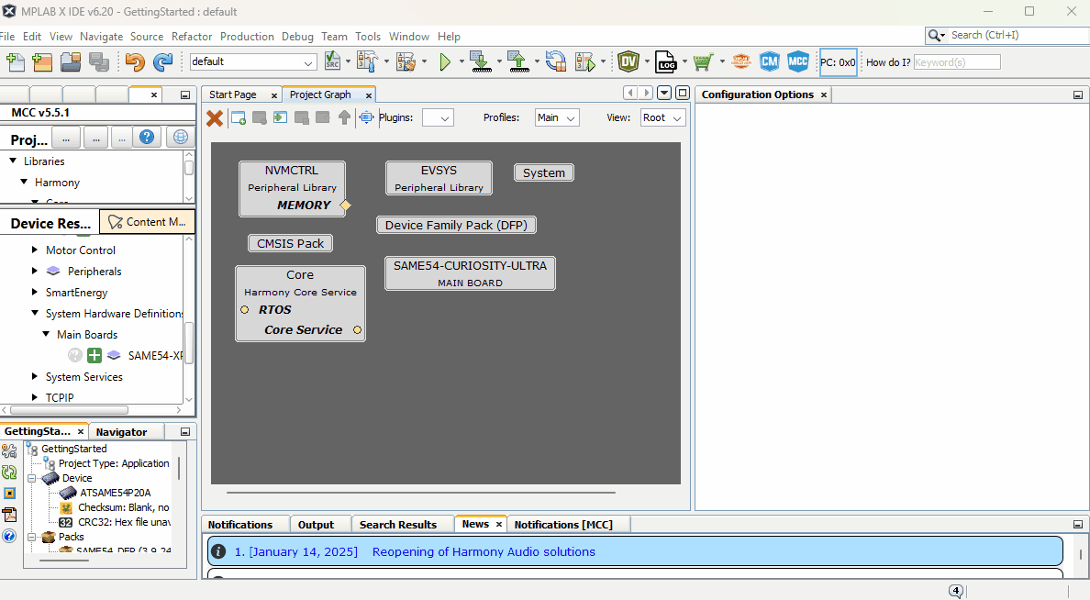Collapse the Libraries tree node
Viewport: 1090px width, 600px height.
click(13, 161)
